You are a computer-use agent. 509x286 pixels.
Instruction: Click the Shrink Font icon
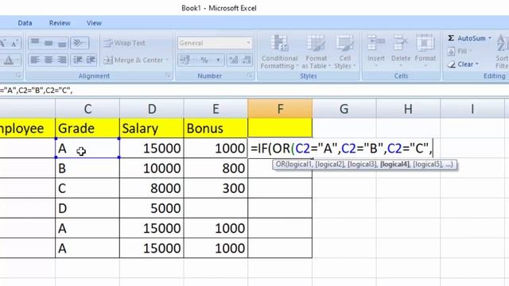14,43
